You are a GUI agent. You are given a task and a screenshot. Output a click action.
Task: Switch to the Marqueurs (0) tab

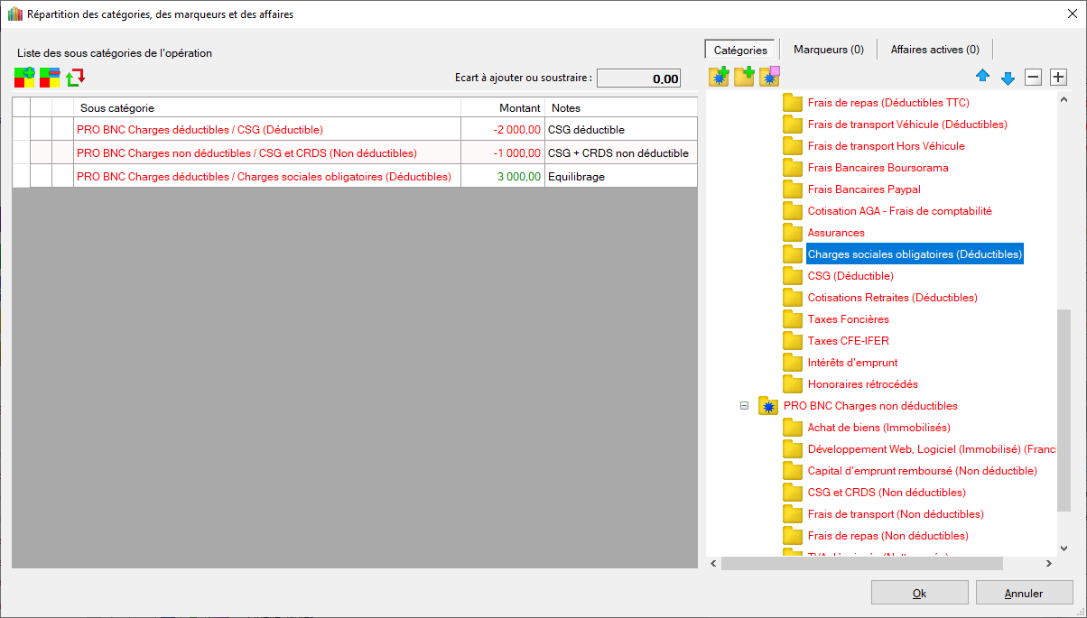pyautogui.click(x=828, y=50)
